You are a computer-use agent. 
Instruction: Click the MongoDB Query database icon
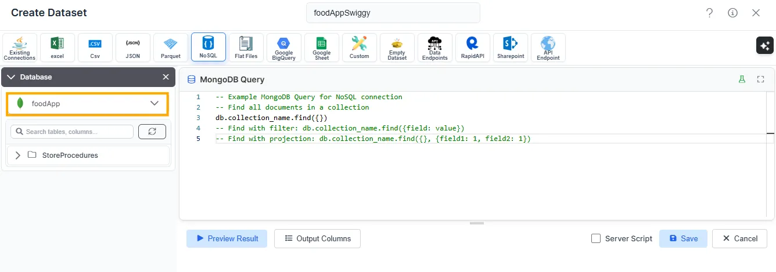click(192, 79)
